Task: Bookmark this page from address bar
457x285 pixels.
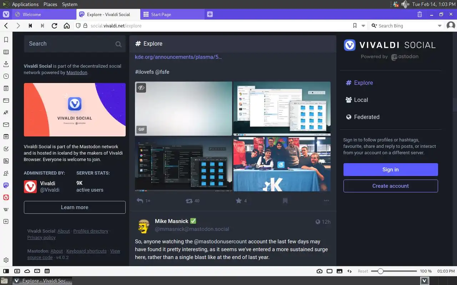Action: [355, 26]
